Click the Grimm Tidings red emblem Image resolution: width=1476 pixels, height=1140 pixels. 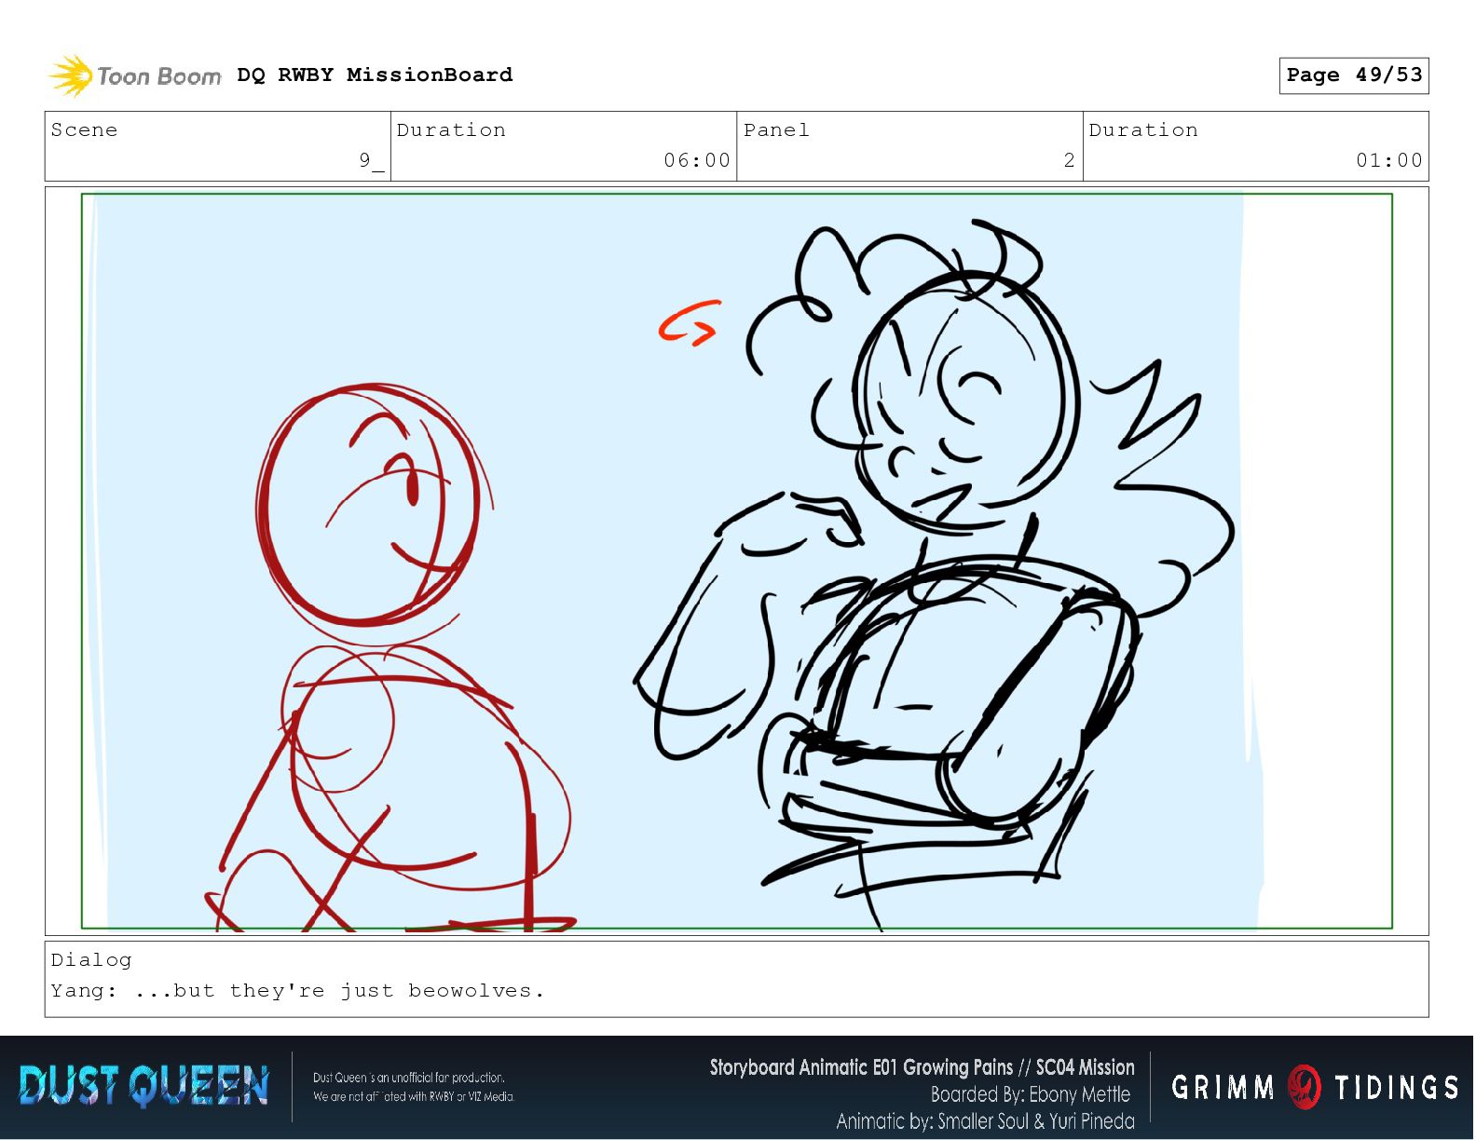(x=1304, y=1087)
